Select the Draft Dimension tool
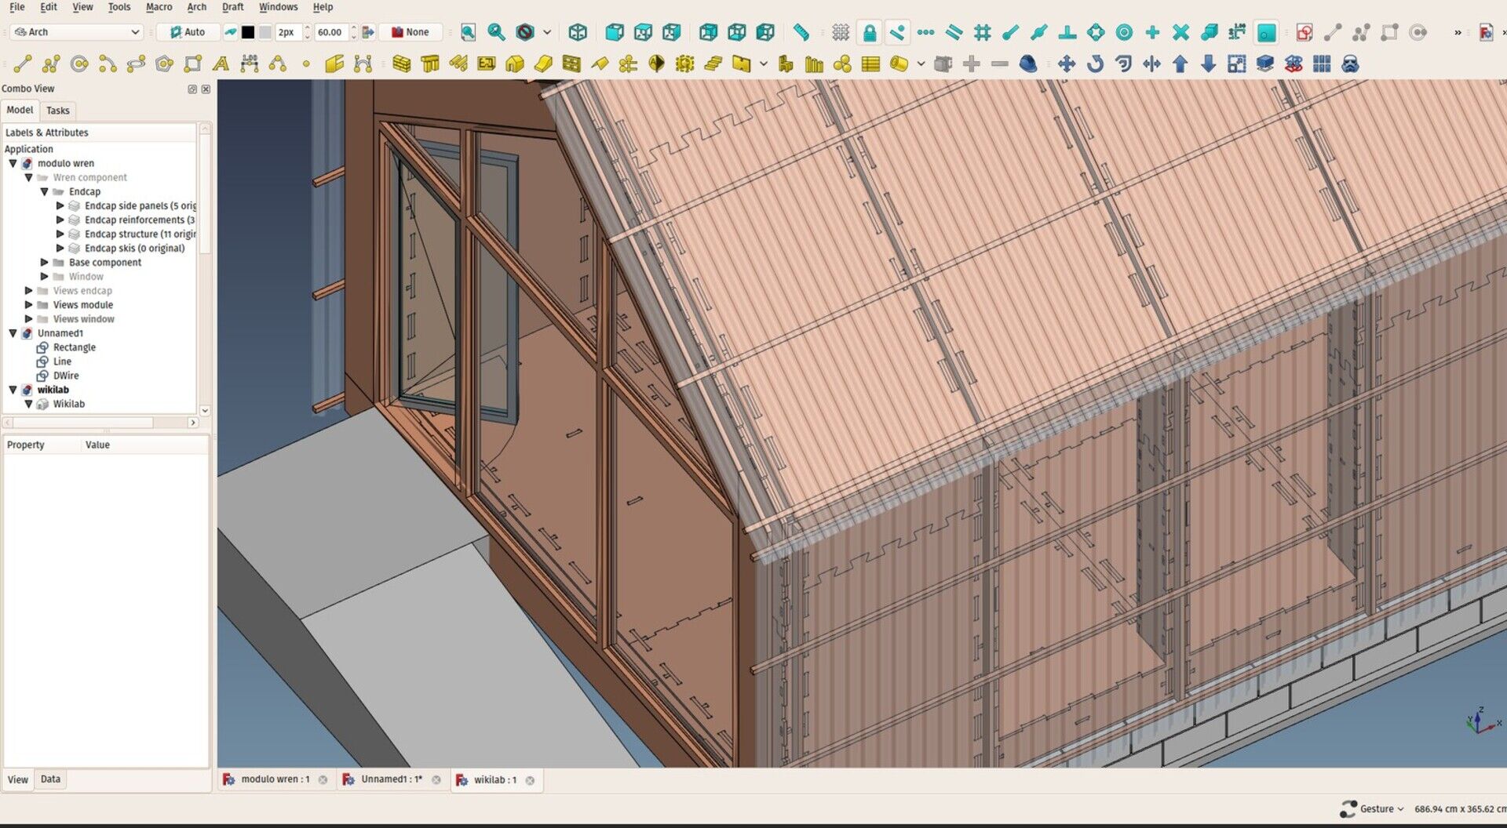1507x828 pixels. [x=250, y=64]
